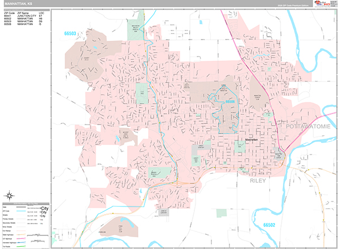Click the ZIP Name column header
Viewport: 340px width, 249px height.
click(23, 13)
